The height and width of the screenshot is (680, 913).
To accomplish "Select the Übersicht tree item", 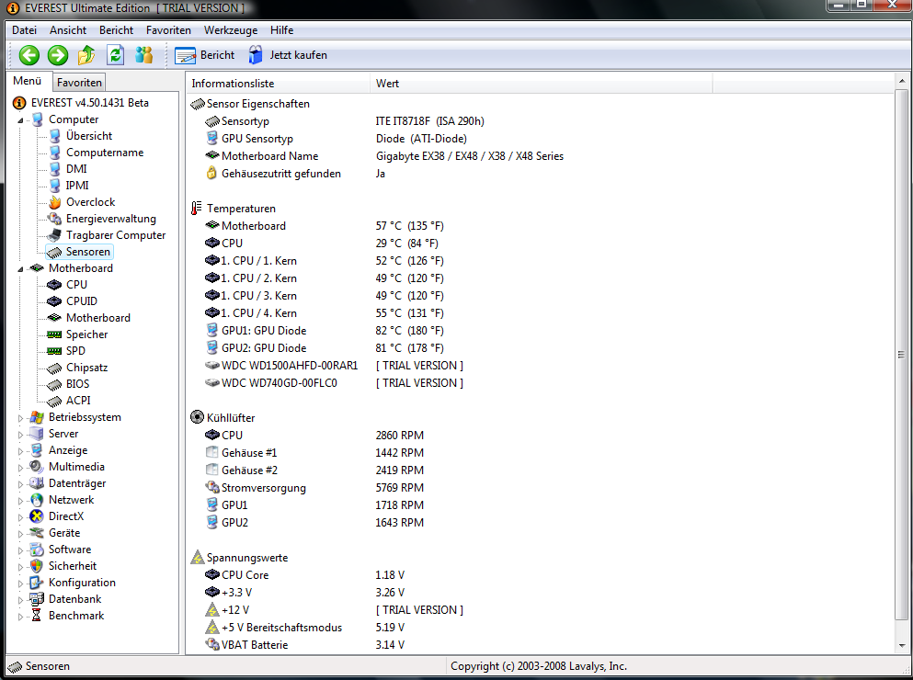I will click(x=89, y=136).
